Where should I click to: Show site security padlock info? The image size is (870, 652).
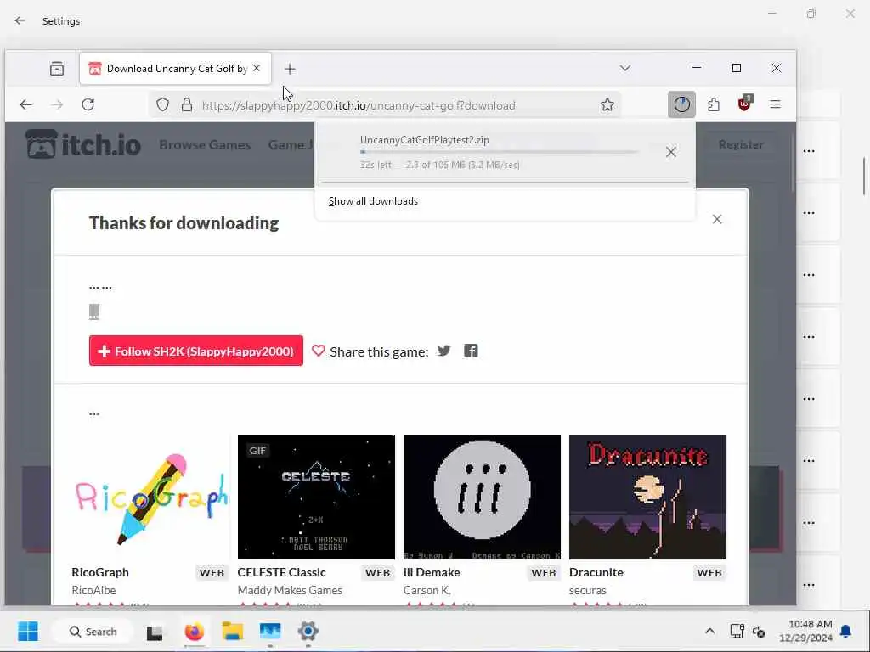[187, 104]
